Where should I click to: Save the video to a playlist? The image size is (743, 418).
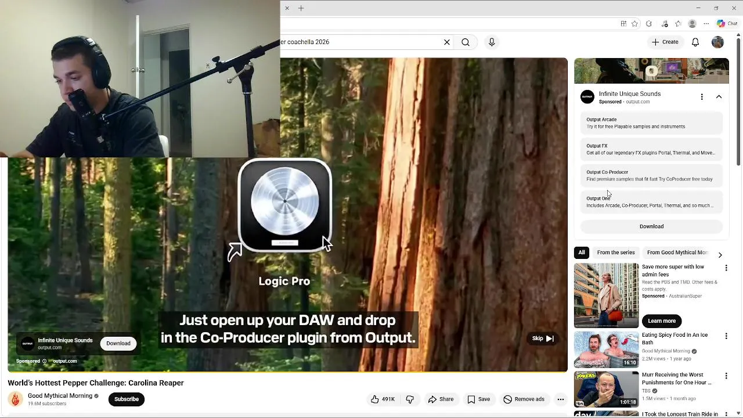[479, 399]
